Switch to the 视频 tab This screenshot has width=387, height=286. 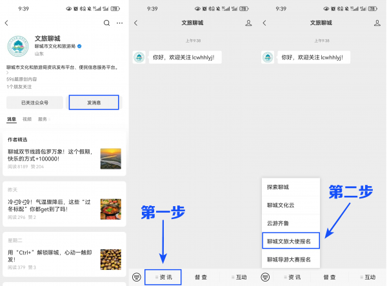click(x=27, y=119)
